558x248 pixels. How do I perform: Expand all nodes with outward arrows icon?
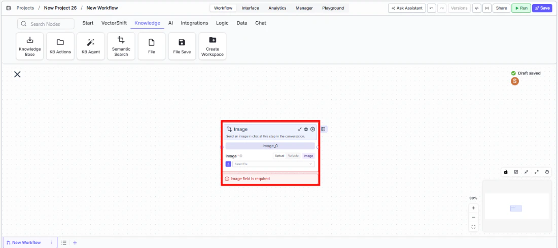pos(537,172)
